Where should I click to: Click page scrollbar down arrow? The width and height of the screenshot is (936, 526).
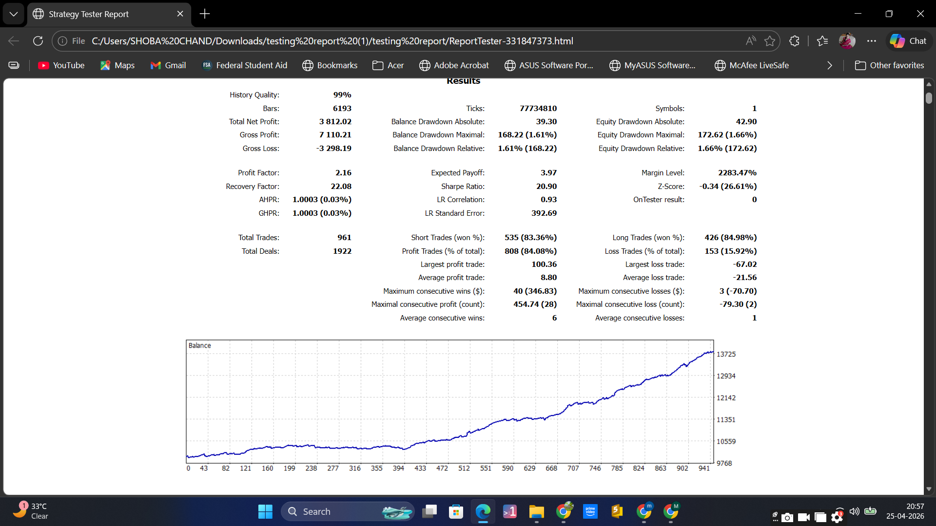(929, 488)
